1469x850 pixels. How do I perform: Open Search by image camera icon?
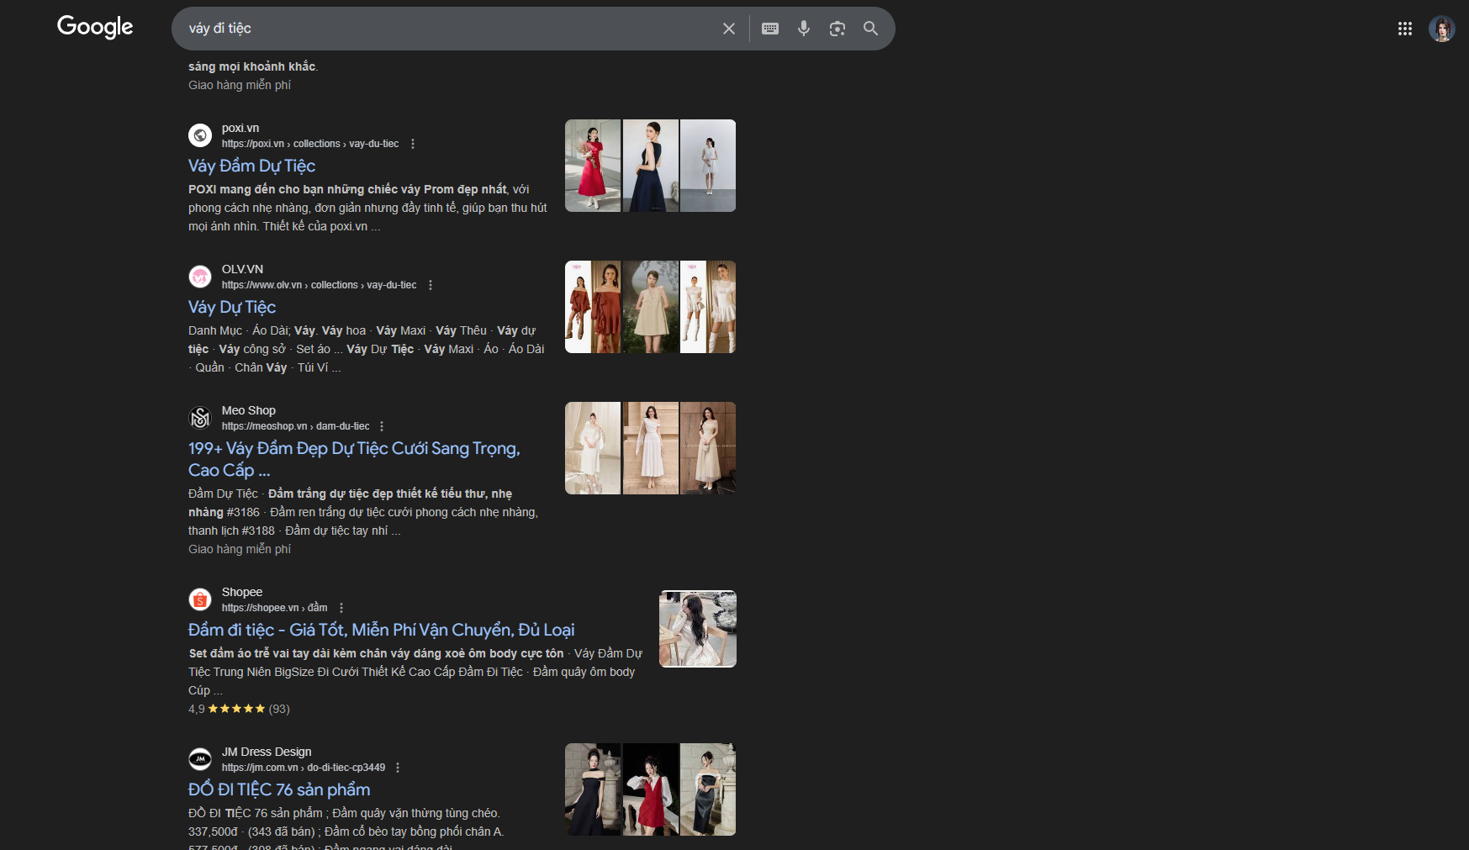[837, 29]
